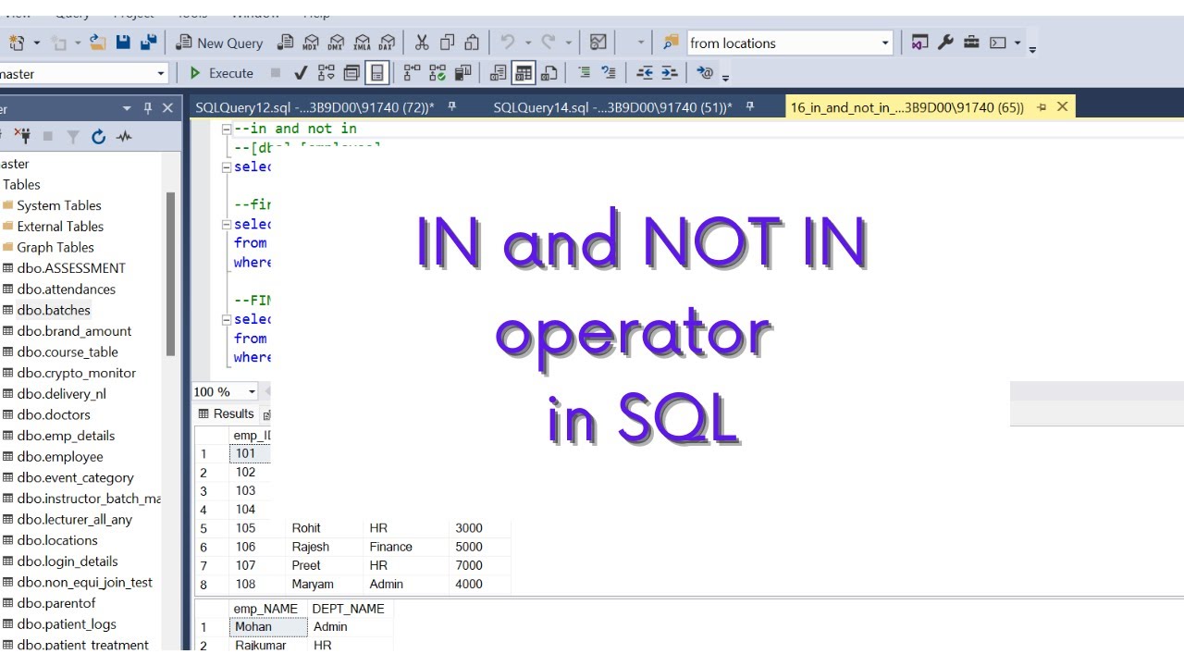Open the 'from locations' search dropdown
The width and height of the screenshot is (1184, 666).
pos(885,43)
